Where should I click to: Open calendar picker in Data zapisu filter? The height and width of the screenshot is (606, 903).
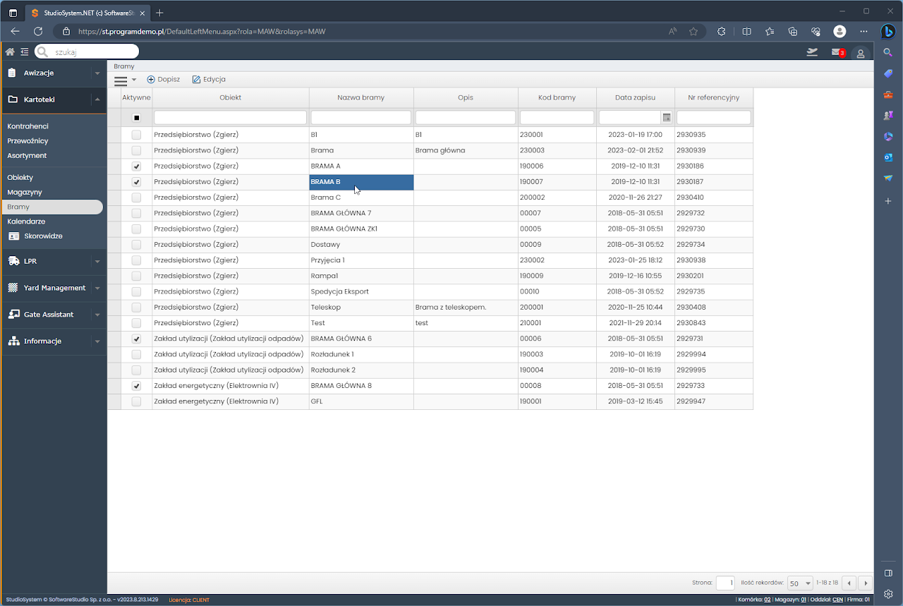(x=667, y=118)
